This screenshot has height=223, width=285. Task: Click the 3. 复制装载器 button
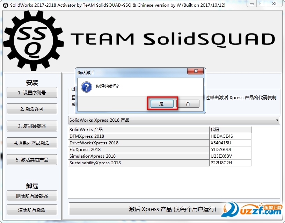click(32, 126)
